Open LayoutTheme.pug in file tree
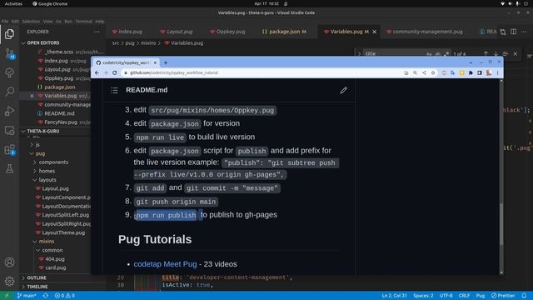The width and height of the screenshot is (533, 300). [63, 233]
